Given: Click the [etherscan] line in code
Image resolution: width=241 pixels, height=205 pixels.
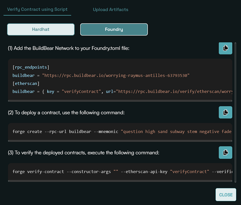Looking at the screenshot, I should pos(26,84).
